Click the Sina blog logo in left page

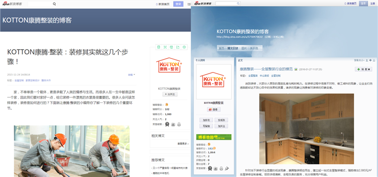(12, 4)
